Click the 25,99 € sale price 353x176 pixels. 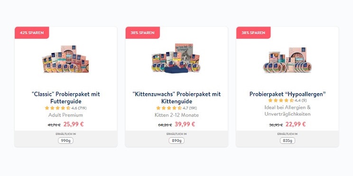(74, 124)
